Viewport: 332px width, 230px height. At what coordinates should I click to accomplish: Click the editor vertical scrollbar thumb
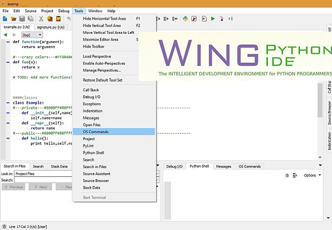pyautogui.click(x=320, y=100)
